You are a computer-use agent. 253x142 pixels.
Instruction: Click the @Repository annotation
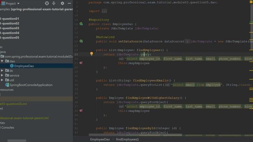pos(99,20)
